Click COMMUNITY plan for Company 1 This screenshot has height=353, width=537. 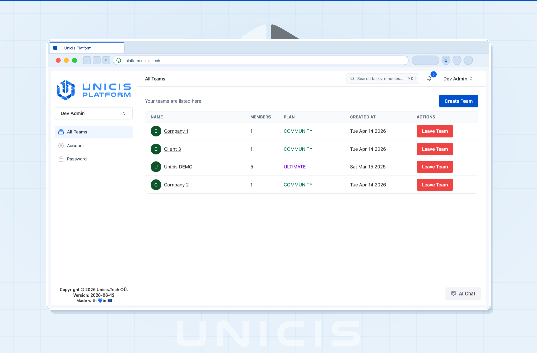click(298, 131)
